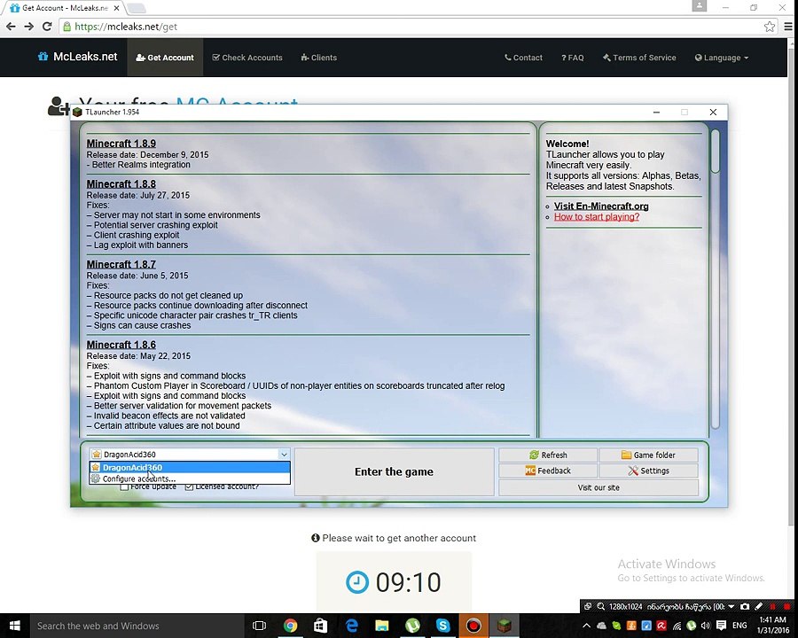Open the Get Account tab on McLeaks
The width and height of the screenshot is (798, 638).
pos(165,58)
